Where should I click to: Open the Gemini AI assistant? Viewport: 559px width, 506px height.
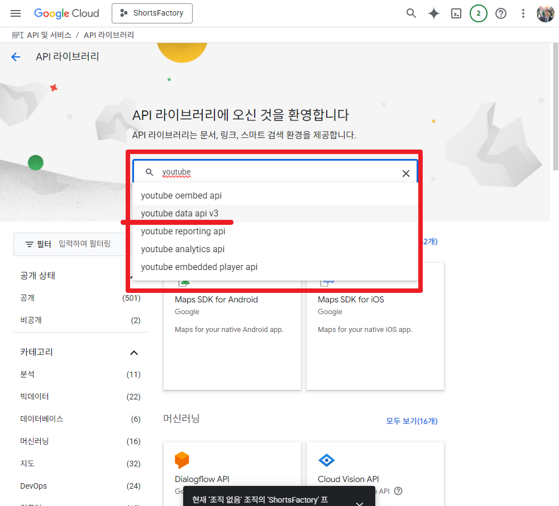point(433,13)
